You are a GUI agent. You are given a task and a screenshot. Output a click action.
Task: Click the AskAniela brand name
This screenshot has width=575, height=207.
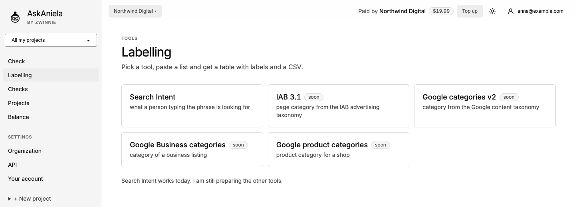pos(45,14)
